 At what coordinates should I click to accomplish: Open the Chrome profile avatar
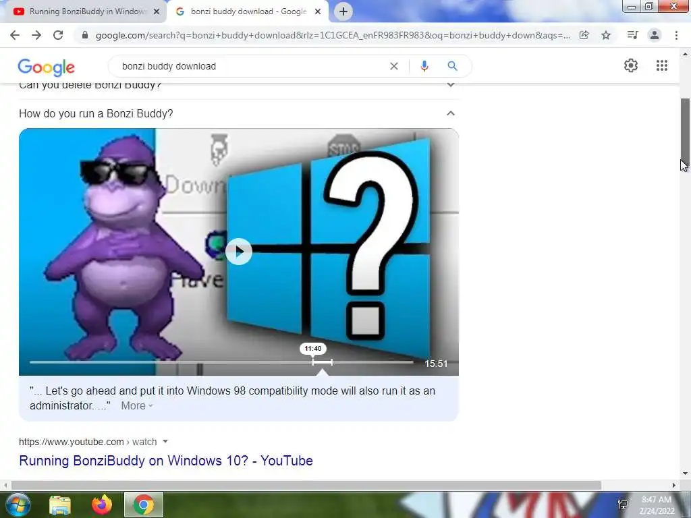(x=655, y=35)
